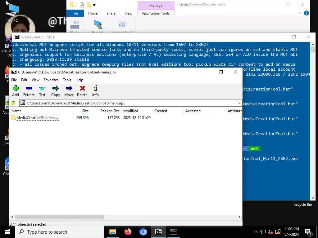Open the network status tray icon
Screen dimensions: 318x238
click(263, 232)
